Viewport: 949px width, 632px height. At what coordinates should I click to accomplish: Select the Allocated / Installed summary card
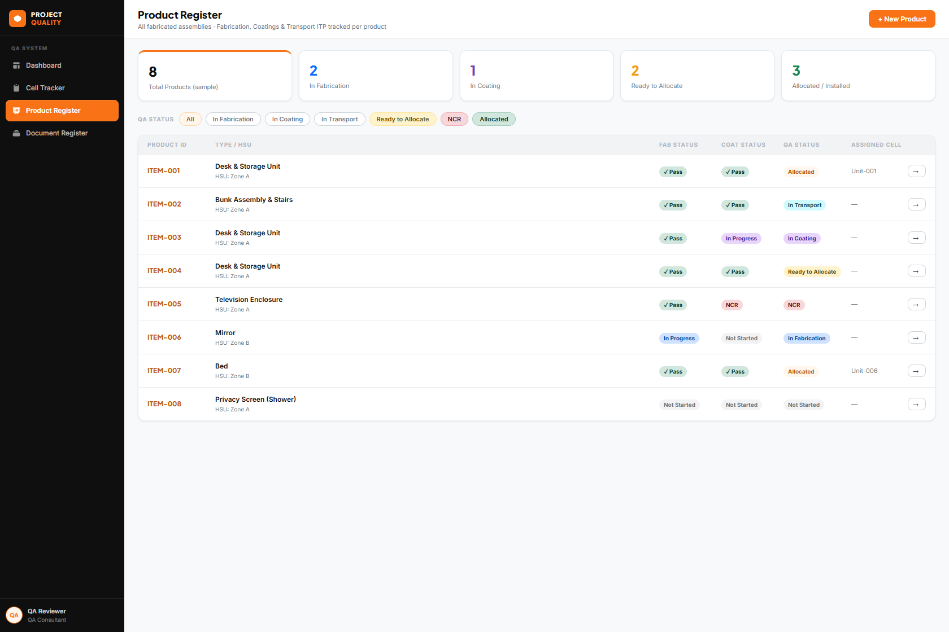pyautogui.click(x=858, y=76)
